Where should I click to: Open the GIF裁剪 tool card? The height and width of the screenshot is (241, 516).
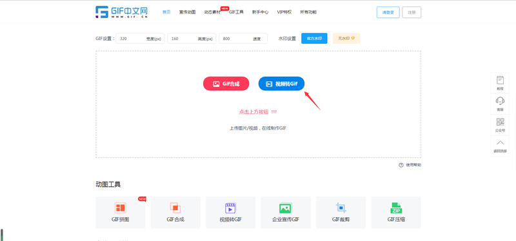(341, 213)
